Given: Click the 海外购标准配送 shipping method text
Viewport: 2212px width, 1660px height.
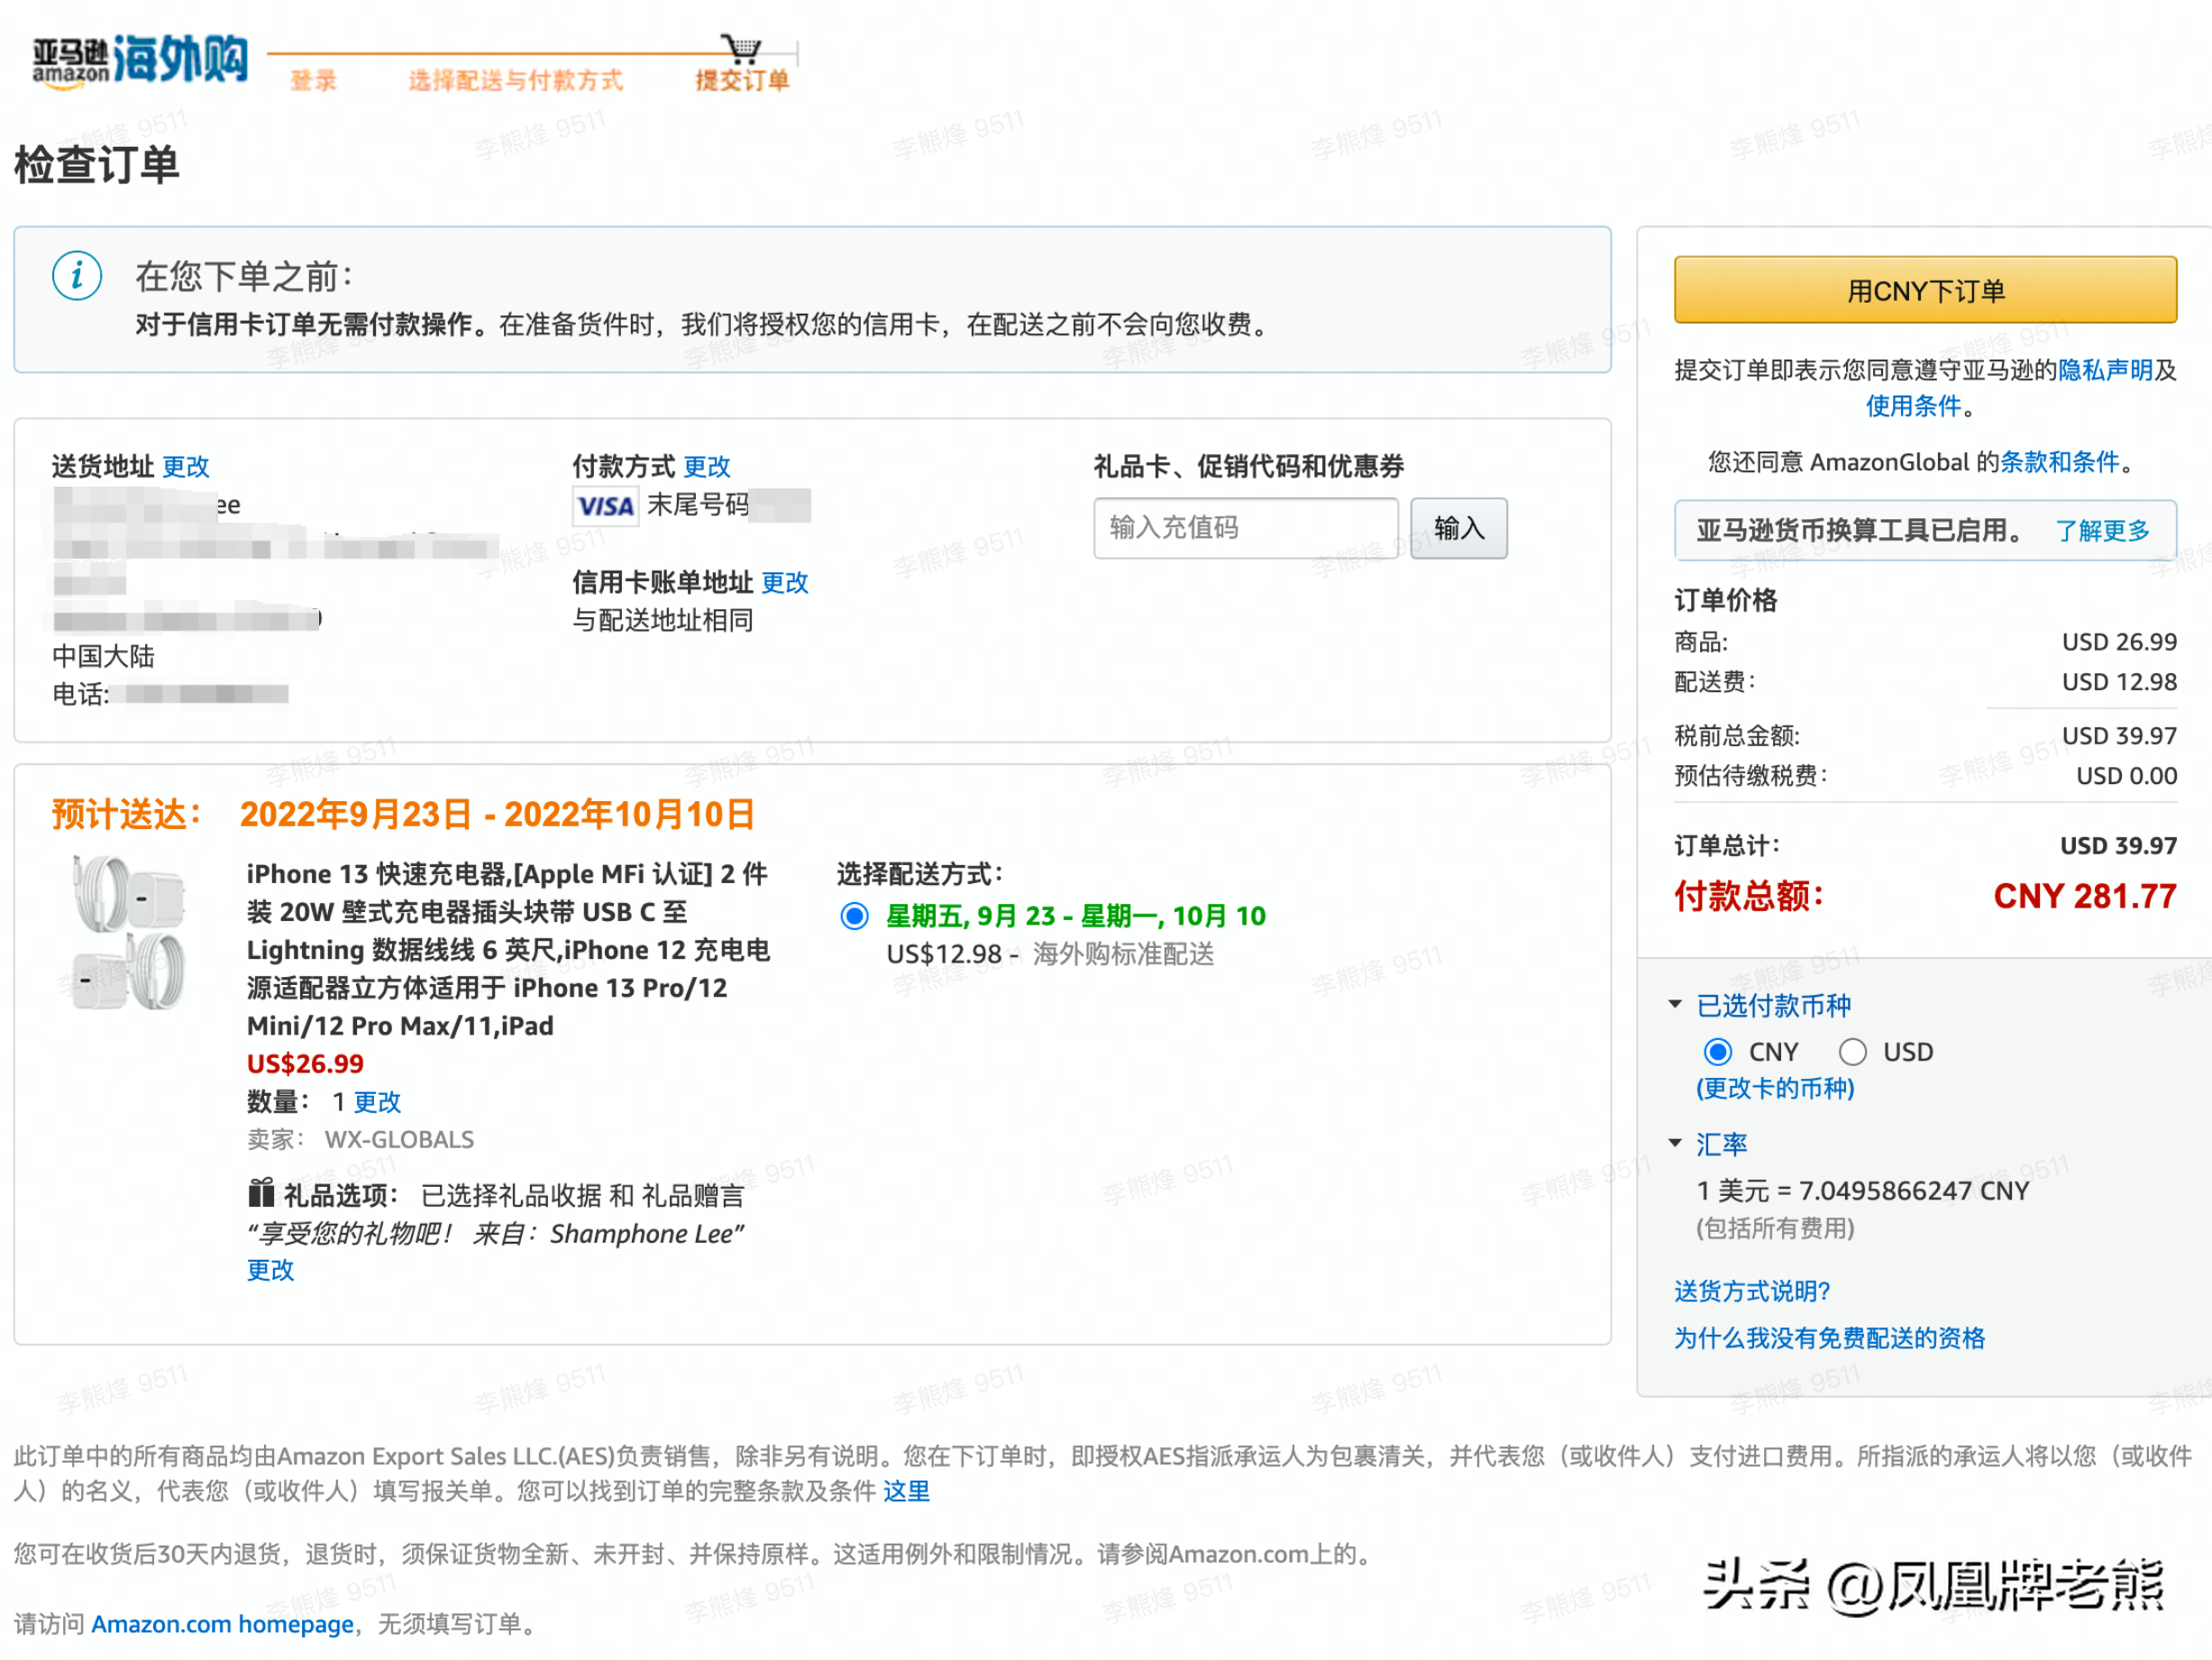Looking at the screenshot, I should pyautogui.click(x=1123, y=954).
